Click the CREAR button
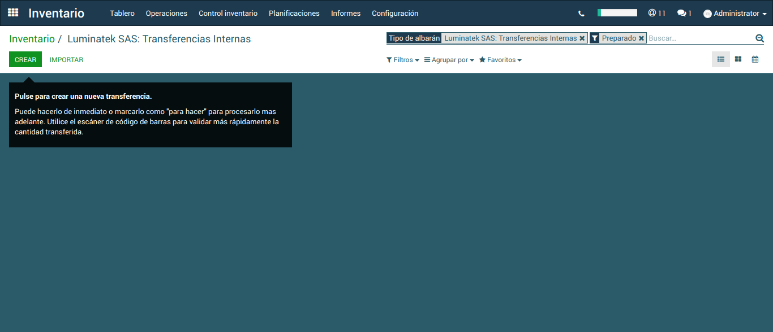The height and width of the screenshot is (332, 773). (25, 60)
